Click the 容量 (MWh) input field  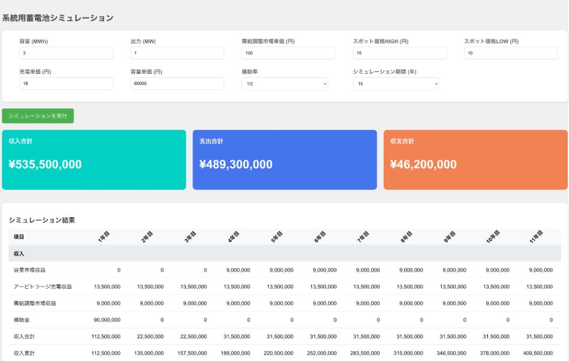pos(66,53)
